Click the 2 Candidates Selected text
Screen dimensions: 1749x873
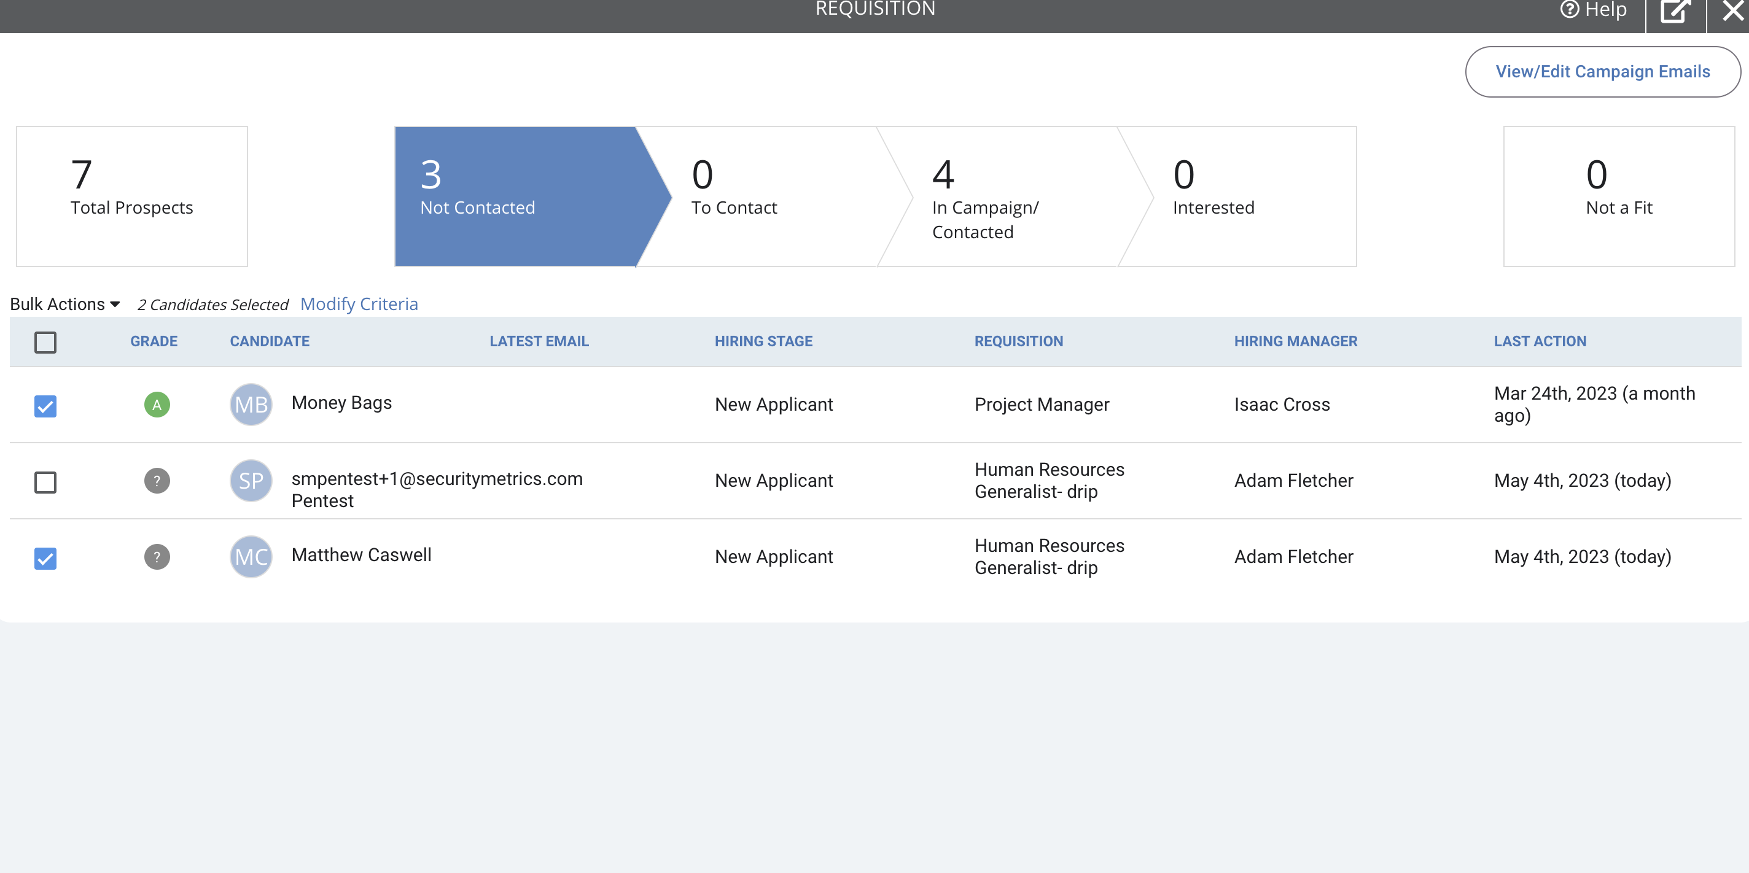pyautogui.click(x=212, y=305)
